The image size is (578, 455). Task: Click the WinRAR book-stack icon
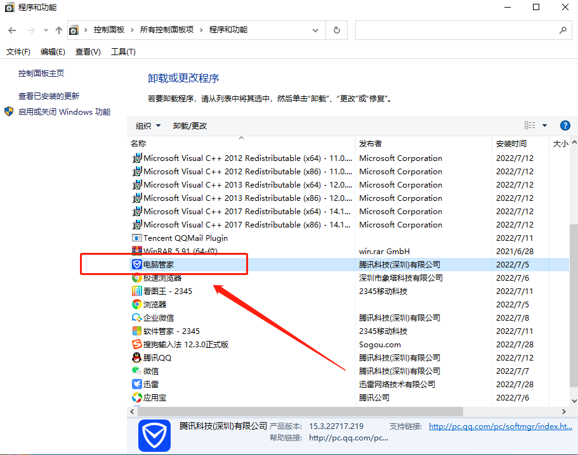[x=137, y=251]
